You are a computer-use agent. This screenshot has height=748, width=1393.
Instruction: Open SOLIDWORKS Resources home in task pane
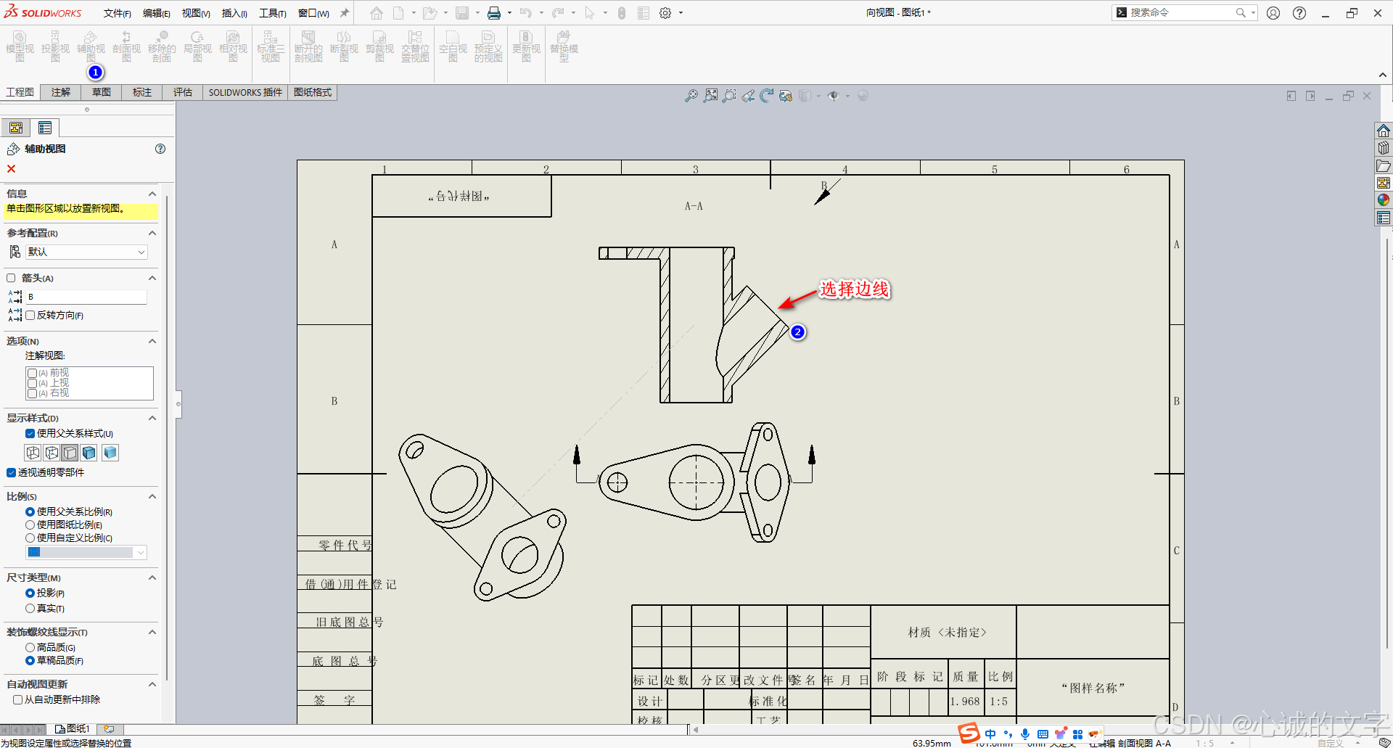coord(1384,131)
